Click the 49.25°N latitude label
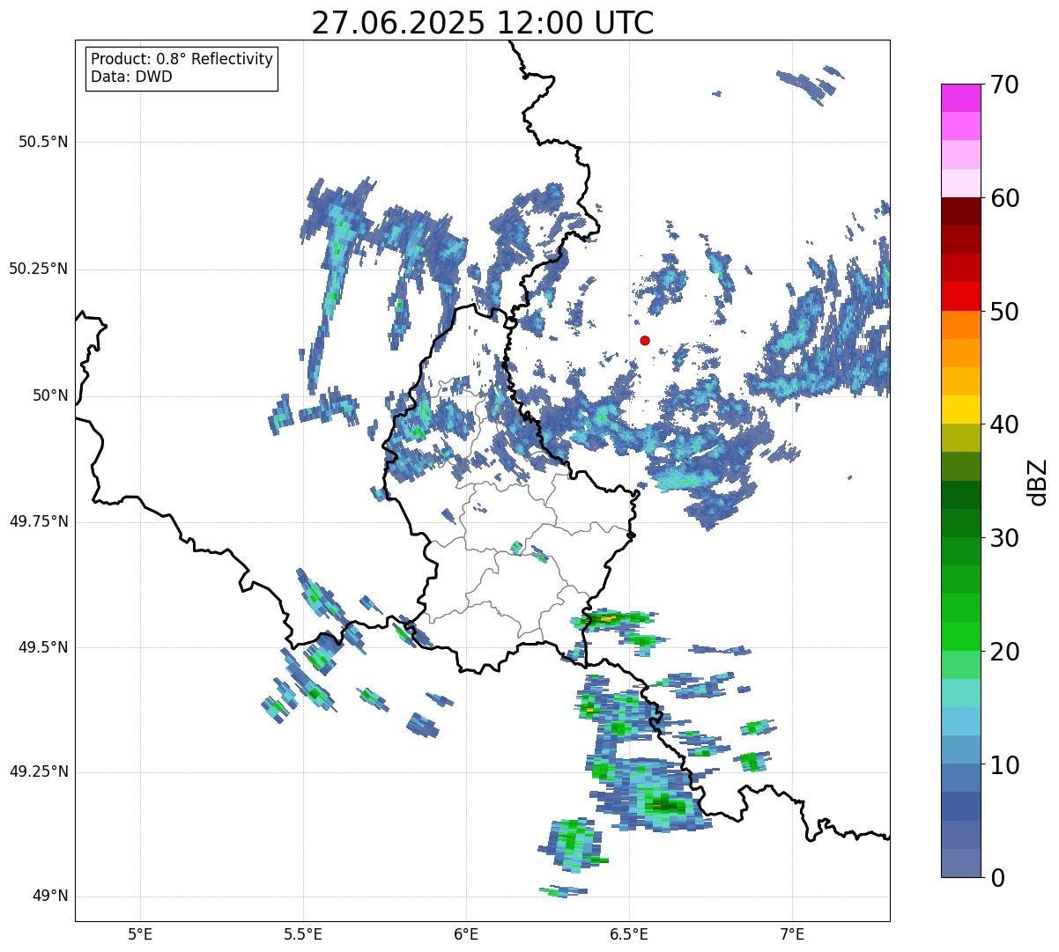 39,771
